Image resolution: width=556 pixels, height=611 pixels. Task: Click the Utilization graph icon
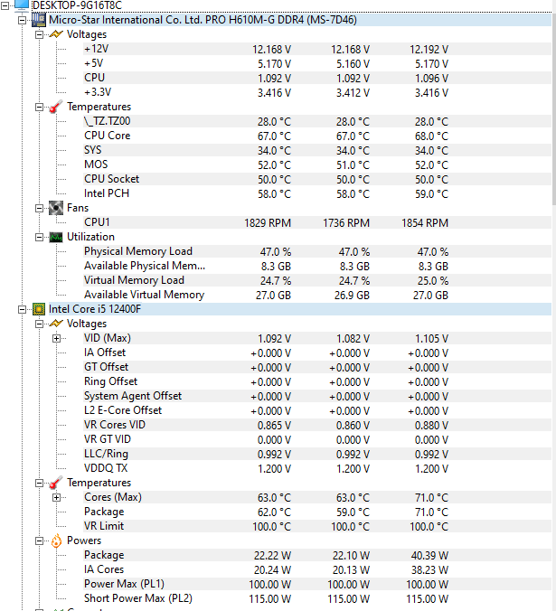click(x=56, y=237)
